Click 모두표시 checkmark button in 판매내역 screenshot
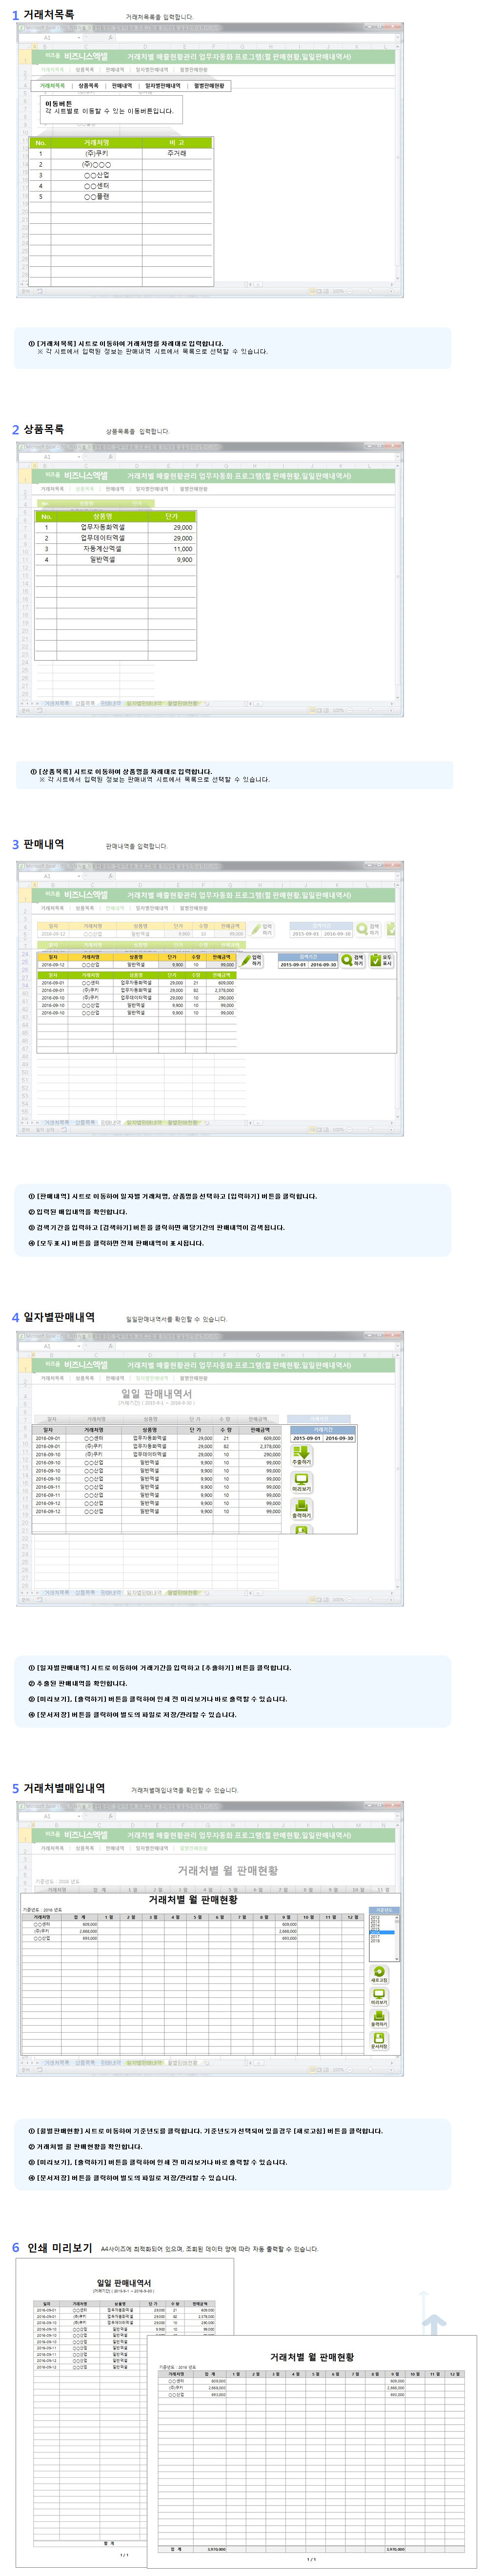The height and width of the screenshot is (2576, 483). pyautogui.click(x=382, y=960)
